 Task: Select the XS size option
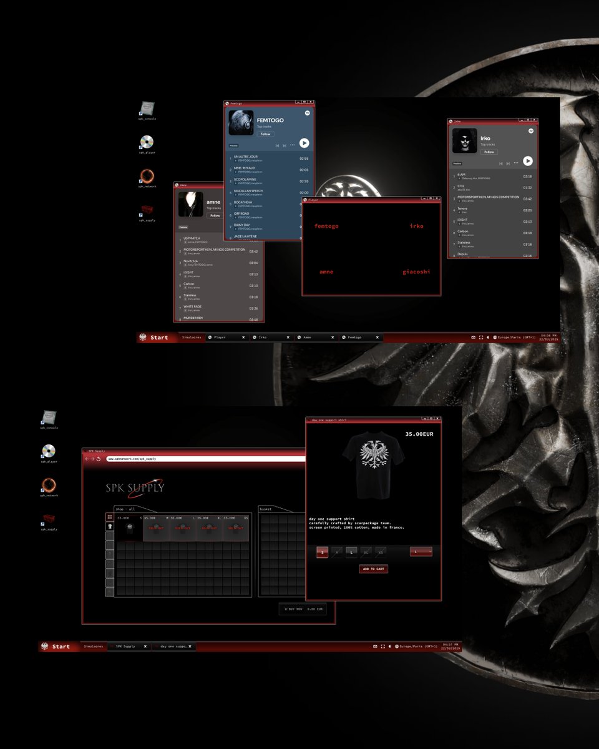(380, 552)
